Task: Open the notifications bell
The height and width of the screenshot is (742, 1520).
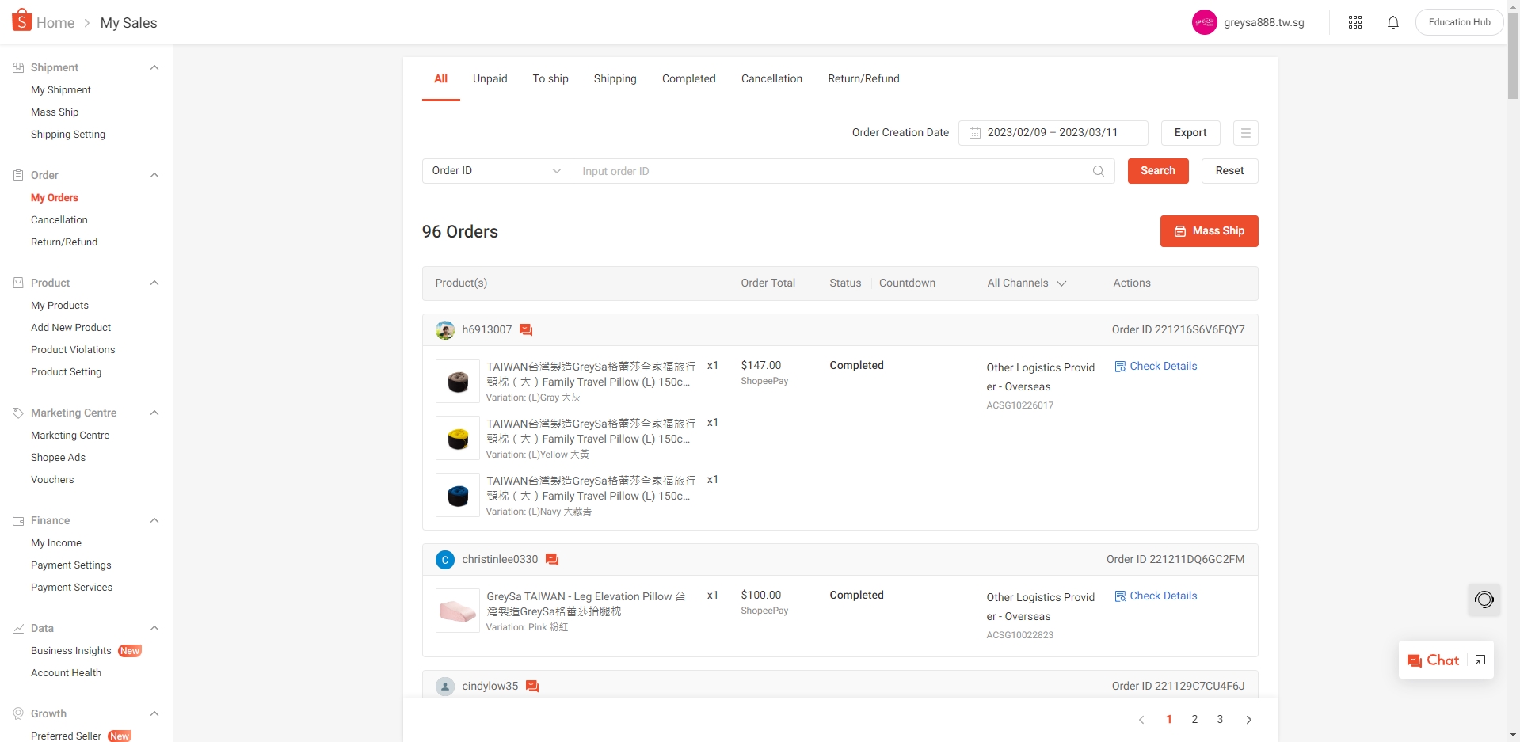Action: pos(1392,22)
